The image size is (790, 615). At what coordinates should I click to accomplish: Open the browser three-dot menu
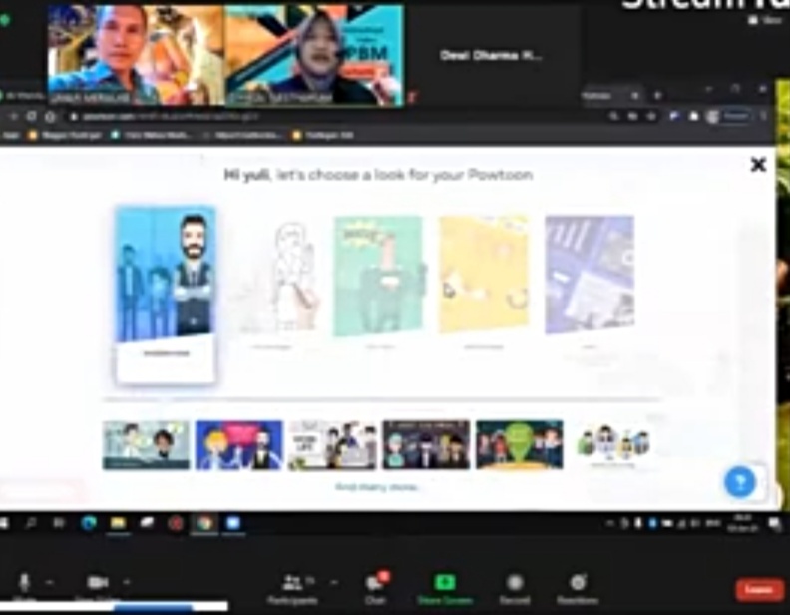pyautogui.click(x=764, y=117)
